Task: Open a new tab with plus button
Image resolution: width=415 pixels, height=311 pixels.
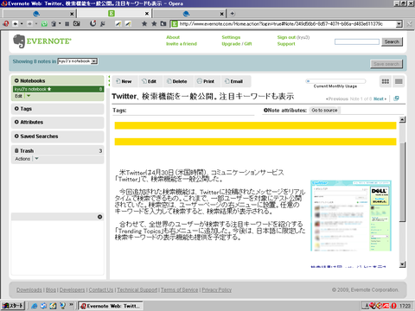Action: tap(233, 13)
